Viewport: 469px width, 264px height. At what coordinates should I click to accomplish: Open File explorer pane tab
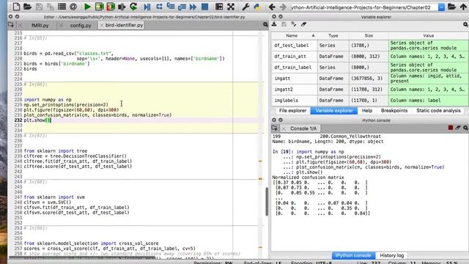[x=292, y=111]
